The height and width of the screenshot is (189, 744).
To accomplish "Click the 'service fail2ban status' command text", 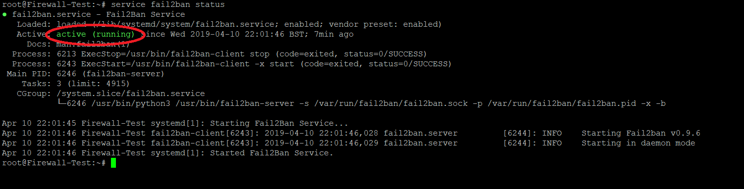I will (x=167, y=4).
